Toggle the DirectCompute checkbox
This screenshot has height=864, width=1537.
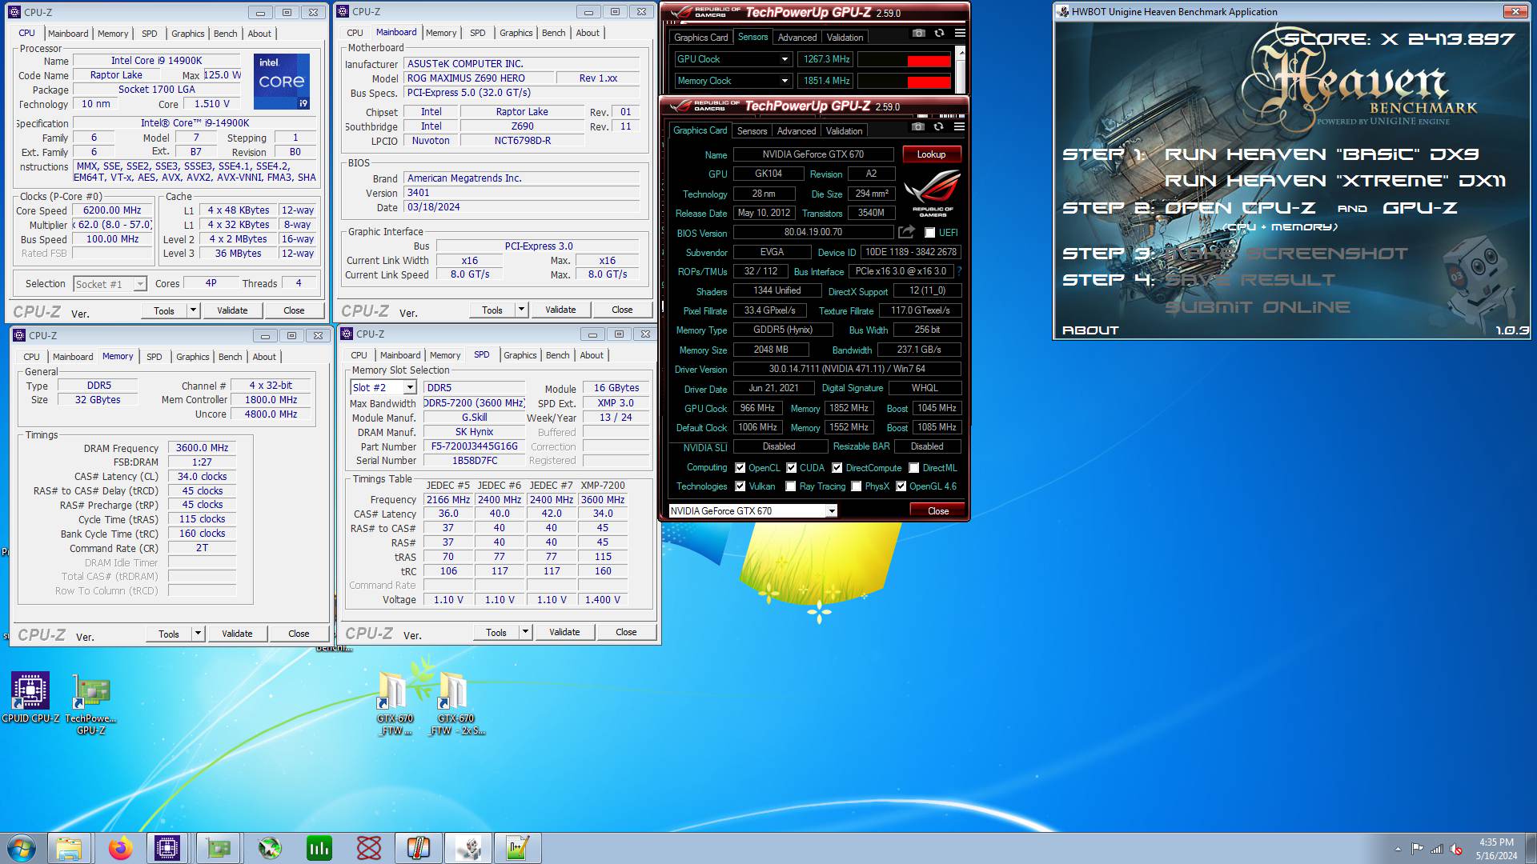pos(837,468)
